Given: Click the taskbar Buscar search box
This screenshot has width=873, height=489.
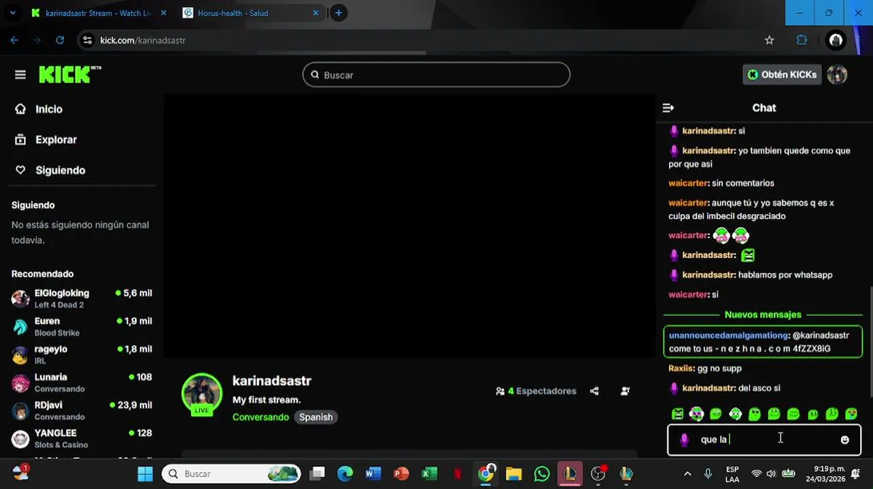Looking at the screenshot, I should tap(231, 473).
